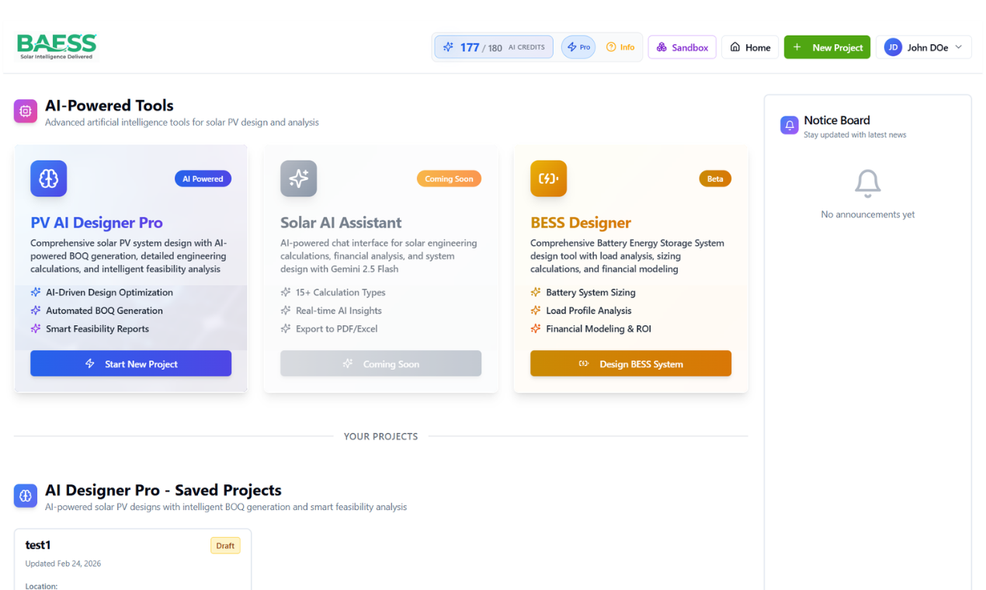Launch Design BESS System
Viewport: 986px width, 590px height.
(630, 363)
